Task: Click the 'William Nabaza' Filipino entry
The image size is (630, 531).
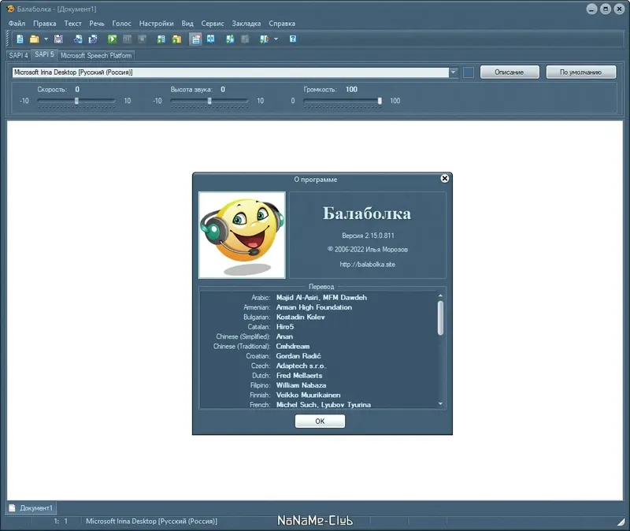Action: [301, 385]
